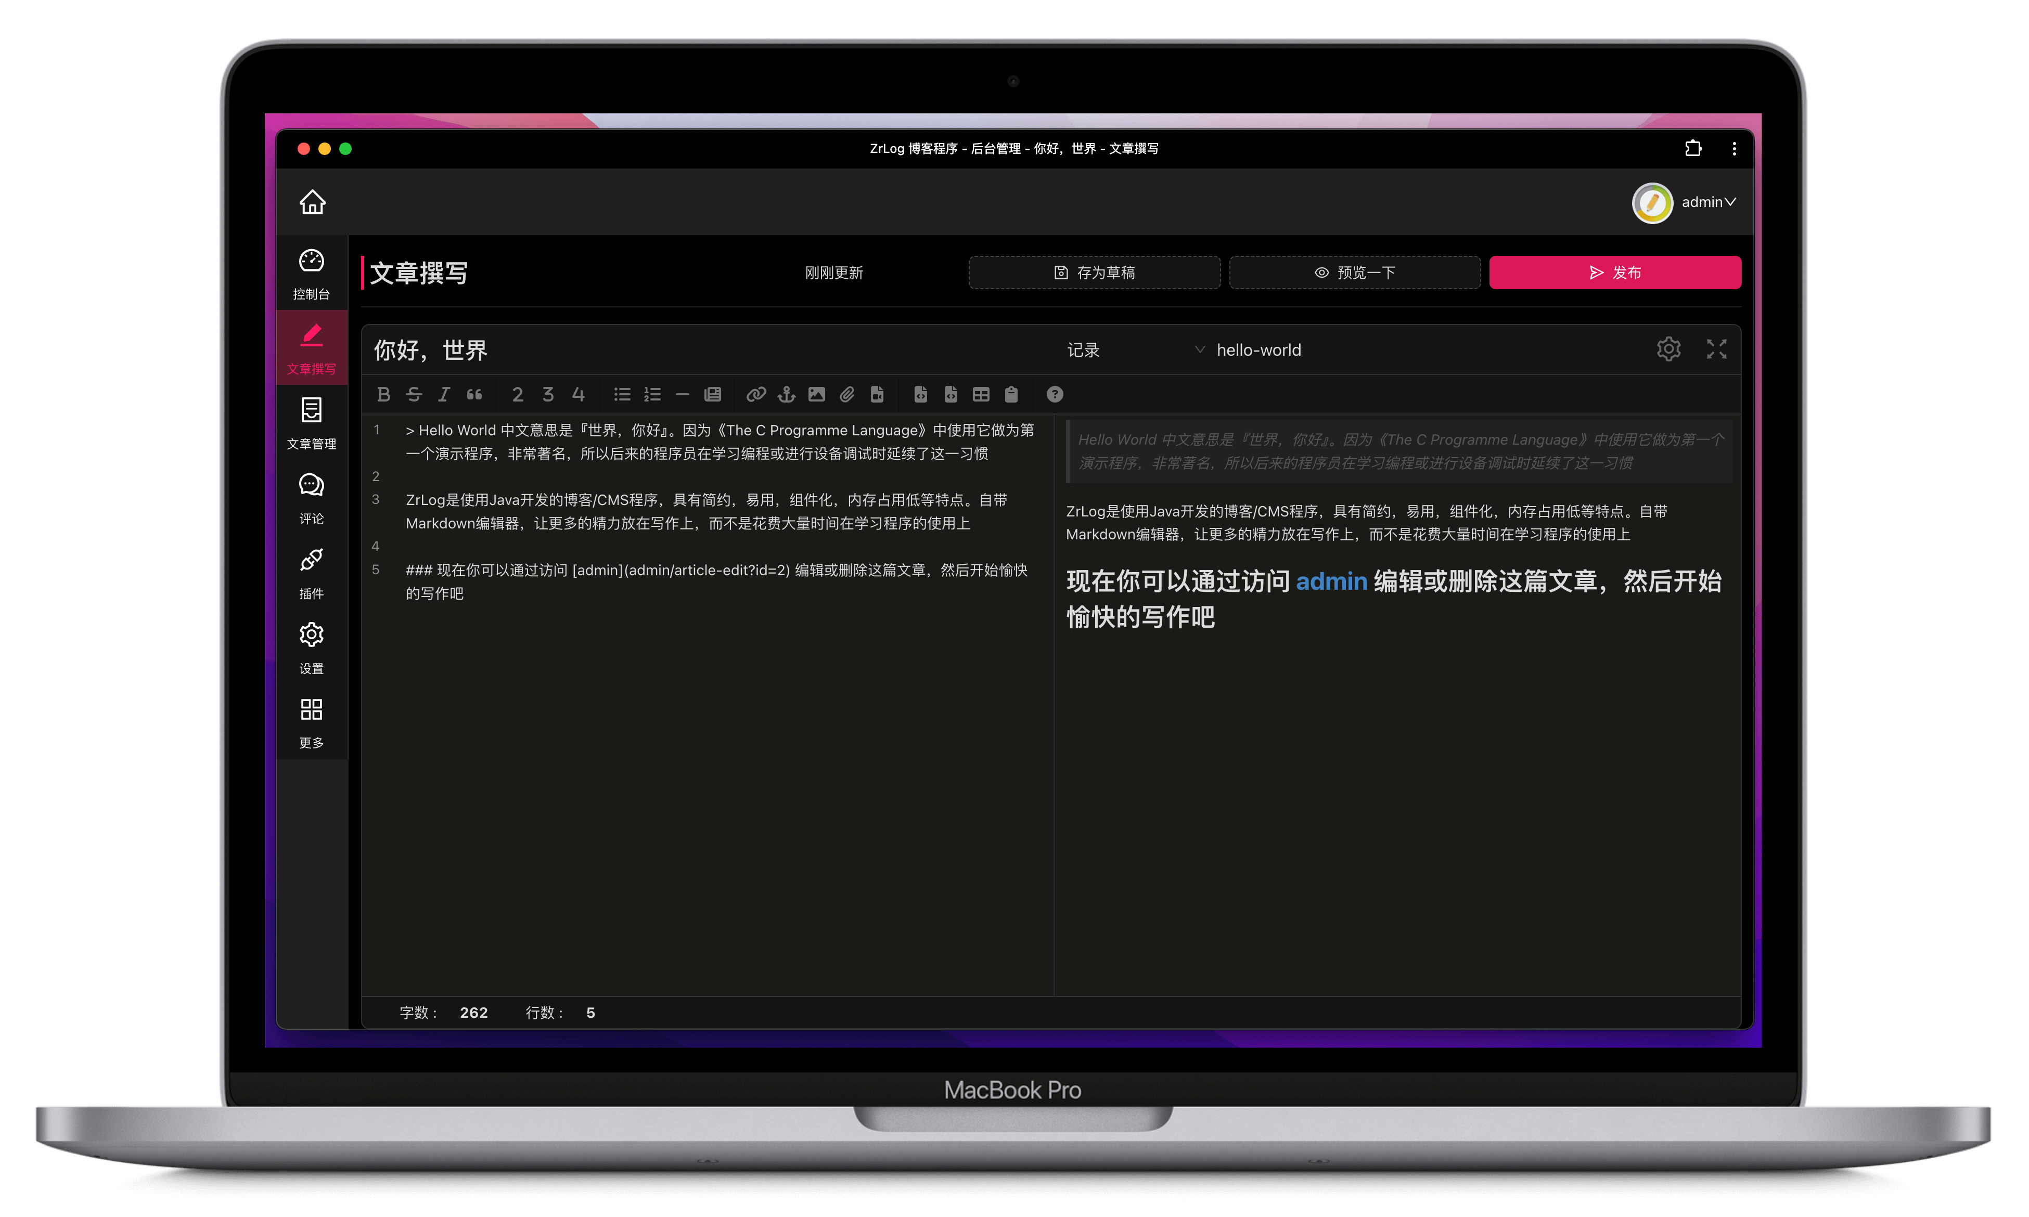Insert an unordered bullet list
This screenshot has height=1217, width=2029.
coord(622,394)
